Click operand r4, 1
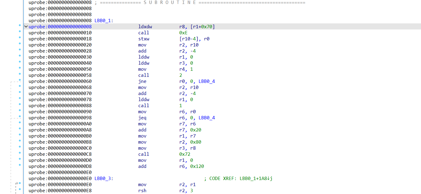 tap(186, 69)
